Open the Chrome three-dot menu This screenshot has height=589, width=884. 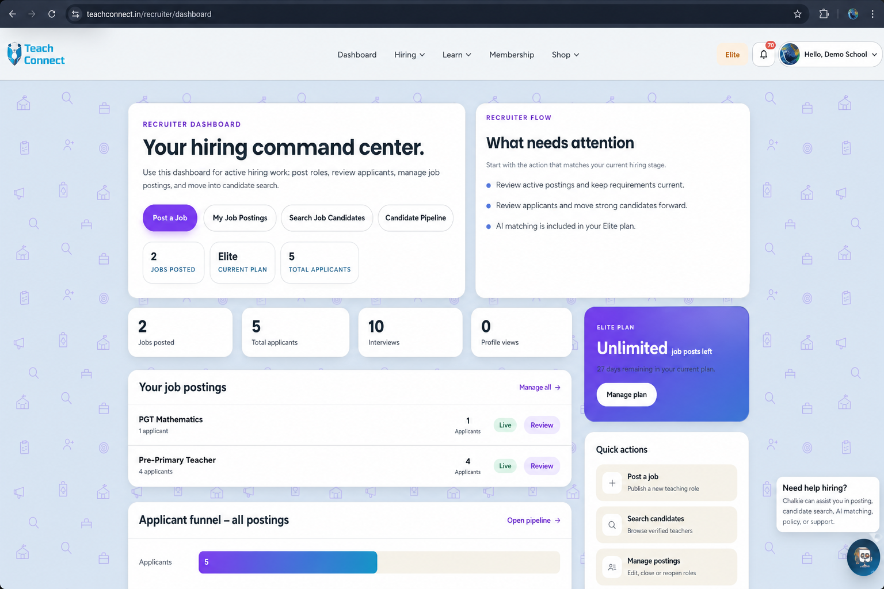[872, 14]
